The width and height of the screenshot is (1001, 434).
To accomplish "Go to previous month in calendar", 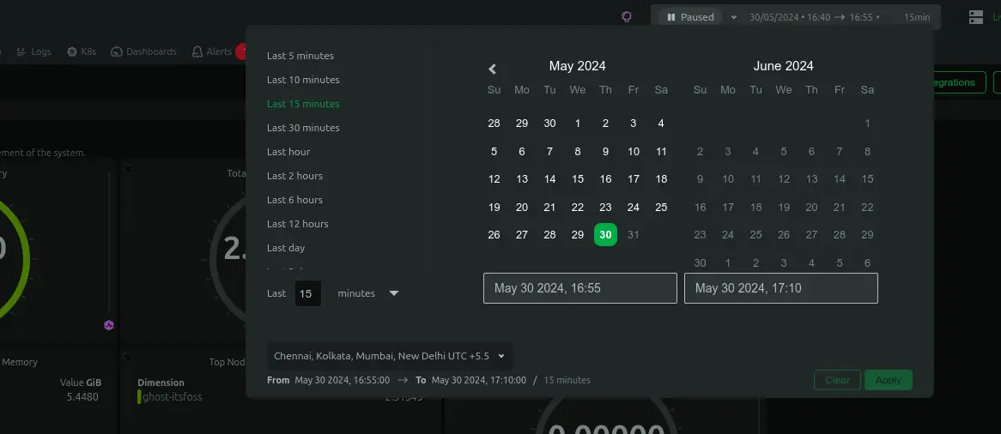I will pos(493,69).
